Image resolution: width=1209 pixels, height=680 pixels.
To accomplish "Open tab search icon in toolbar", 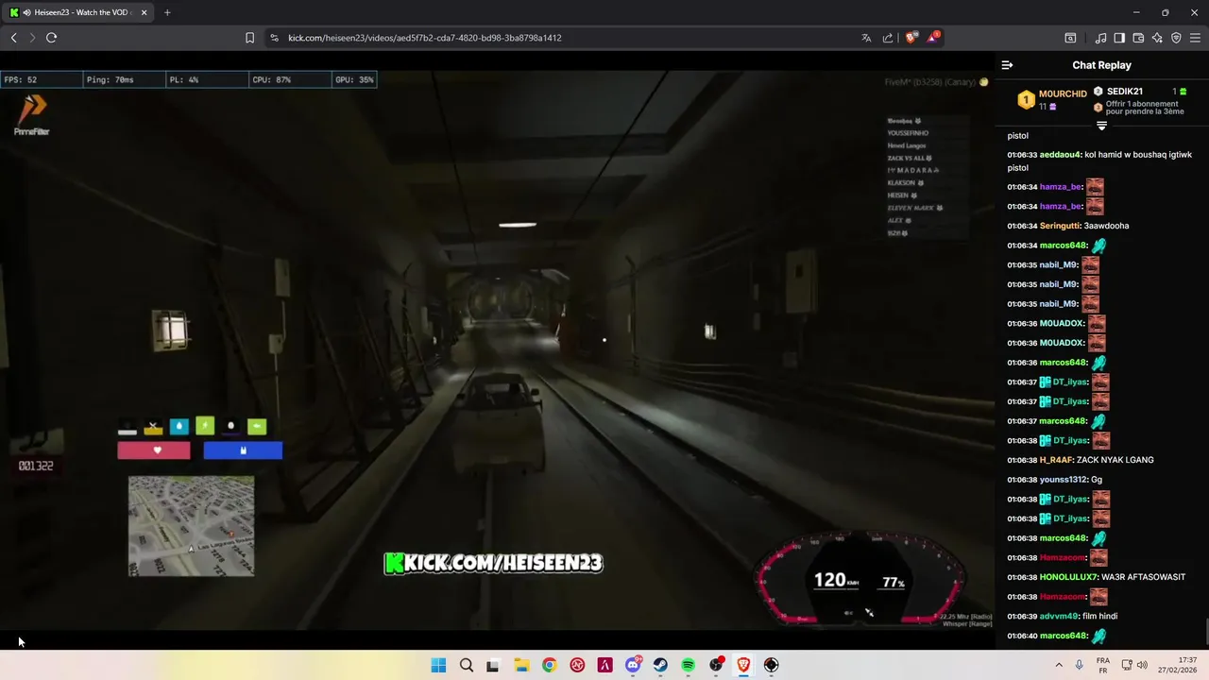I will 1070,38.
